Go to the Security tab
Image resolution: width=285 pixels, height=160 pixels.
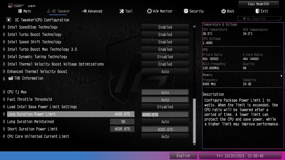coord(194,11)
